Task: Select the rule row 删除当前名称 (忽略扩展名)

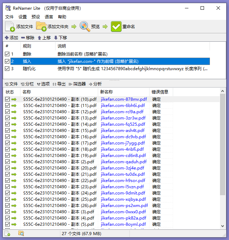Action: click(x=83, y=54)
